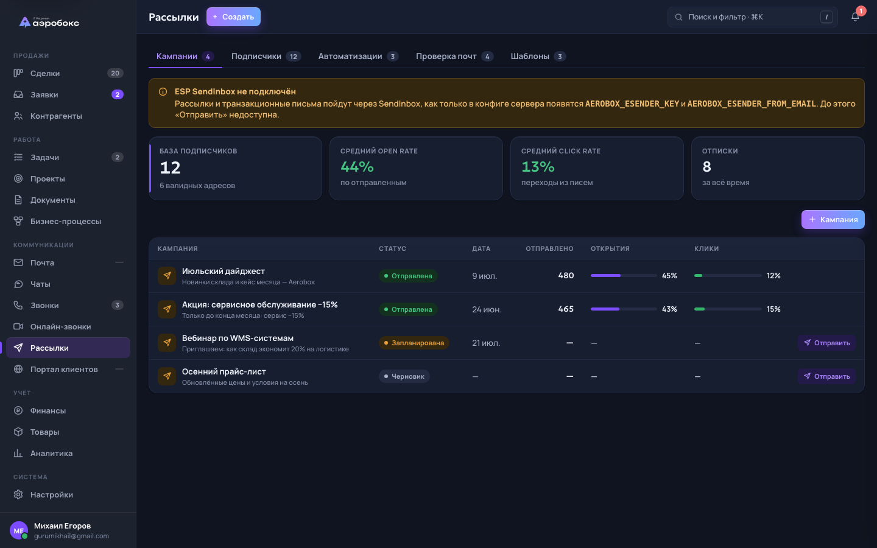Screen dimensions: 877x548
Task: Click the notification bell icon
Action: pos(855,17)
